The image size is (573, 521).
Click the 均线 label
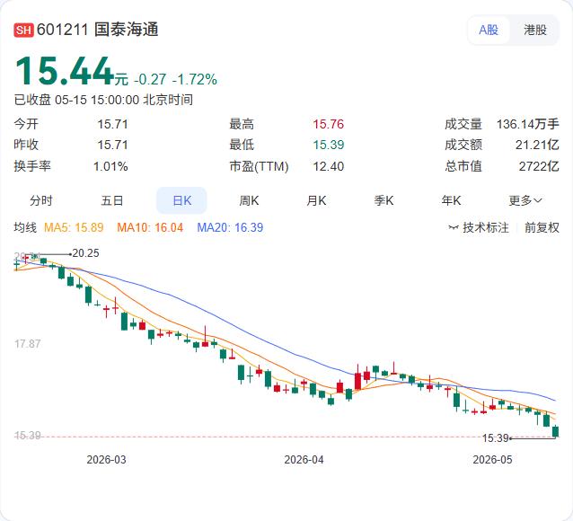(25, 228)
